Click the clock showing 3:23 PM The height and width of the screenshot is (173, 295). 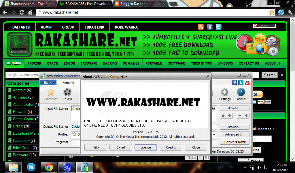tap(280, 165)
